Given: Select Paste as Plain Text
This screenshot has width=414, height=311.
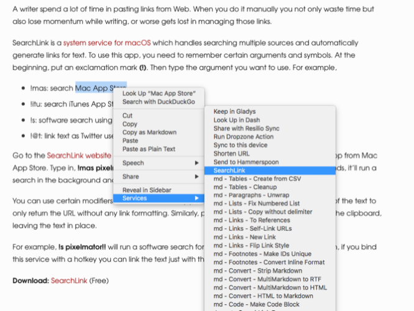Looking at the screenshot, I should pyautogui.click(x=149, y=149).
